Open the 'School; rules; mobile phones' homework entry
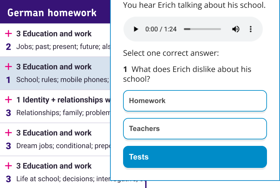The image size is (280, 188). tap(62, 80)
